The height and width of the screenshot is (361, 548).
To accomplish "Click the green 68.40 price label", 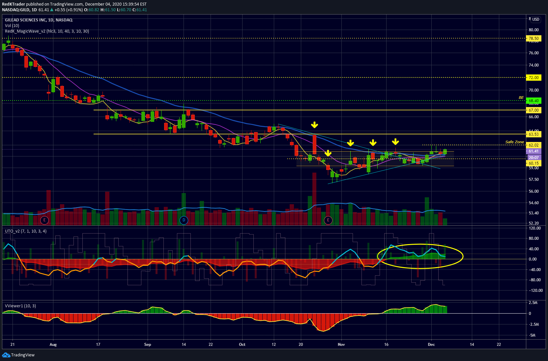I will (x=534, y=101).
